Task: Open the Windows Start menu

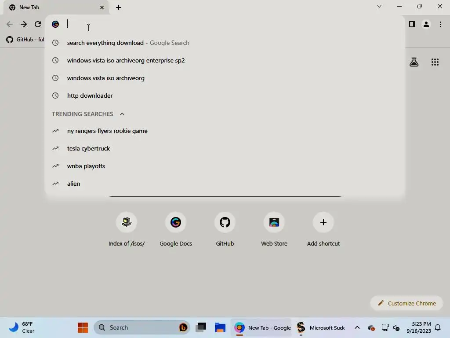Action: [83, 327]
